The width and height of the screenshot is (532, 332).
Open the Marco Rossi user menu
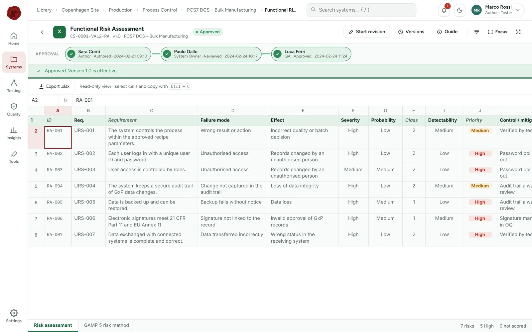click(497, 10)
